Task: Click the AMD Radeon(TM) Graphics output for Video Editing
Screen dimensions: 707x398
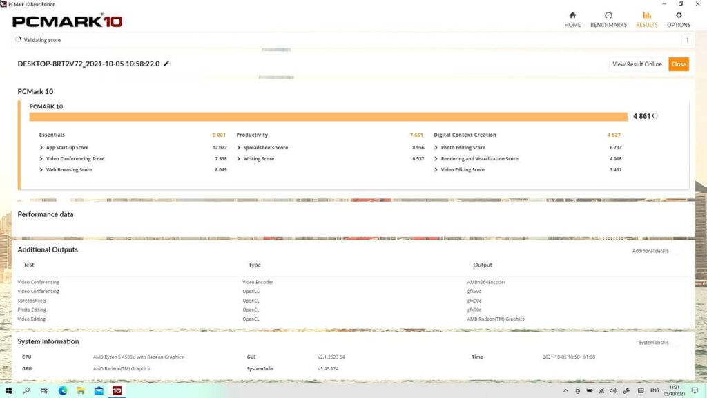Action: tap(496, 319)
